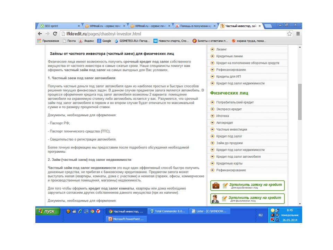
Task: Launch Yandex browser from quick launch
Action: 98,211
